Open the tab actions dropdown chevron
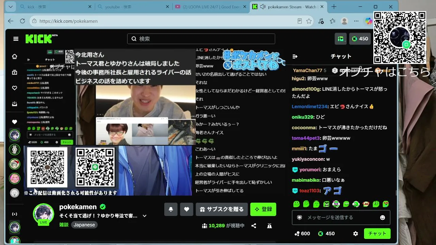Screen dimensions: 436x245 coord(11,7)
